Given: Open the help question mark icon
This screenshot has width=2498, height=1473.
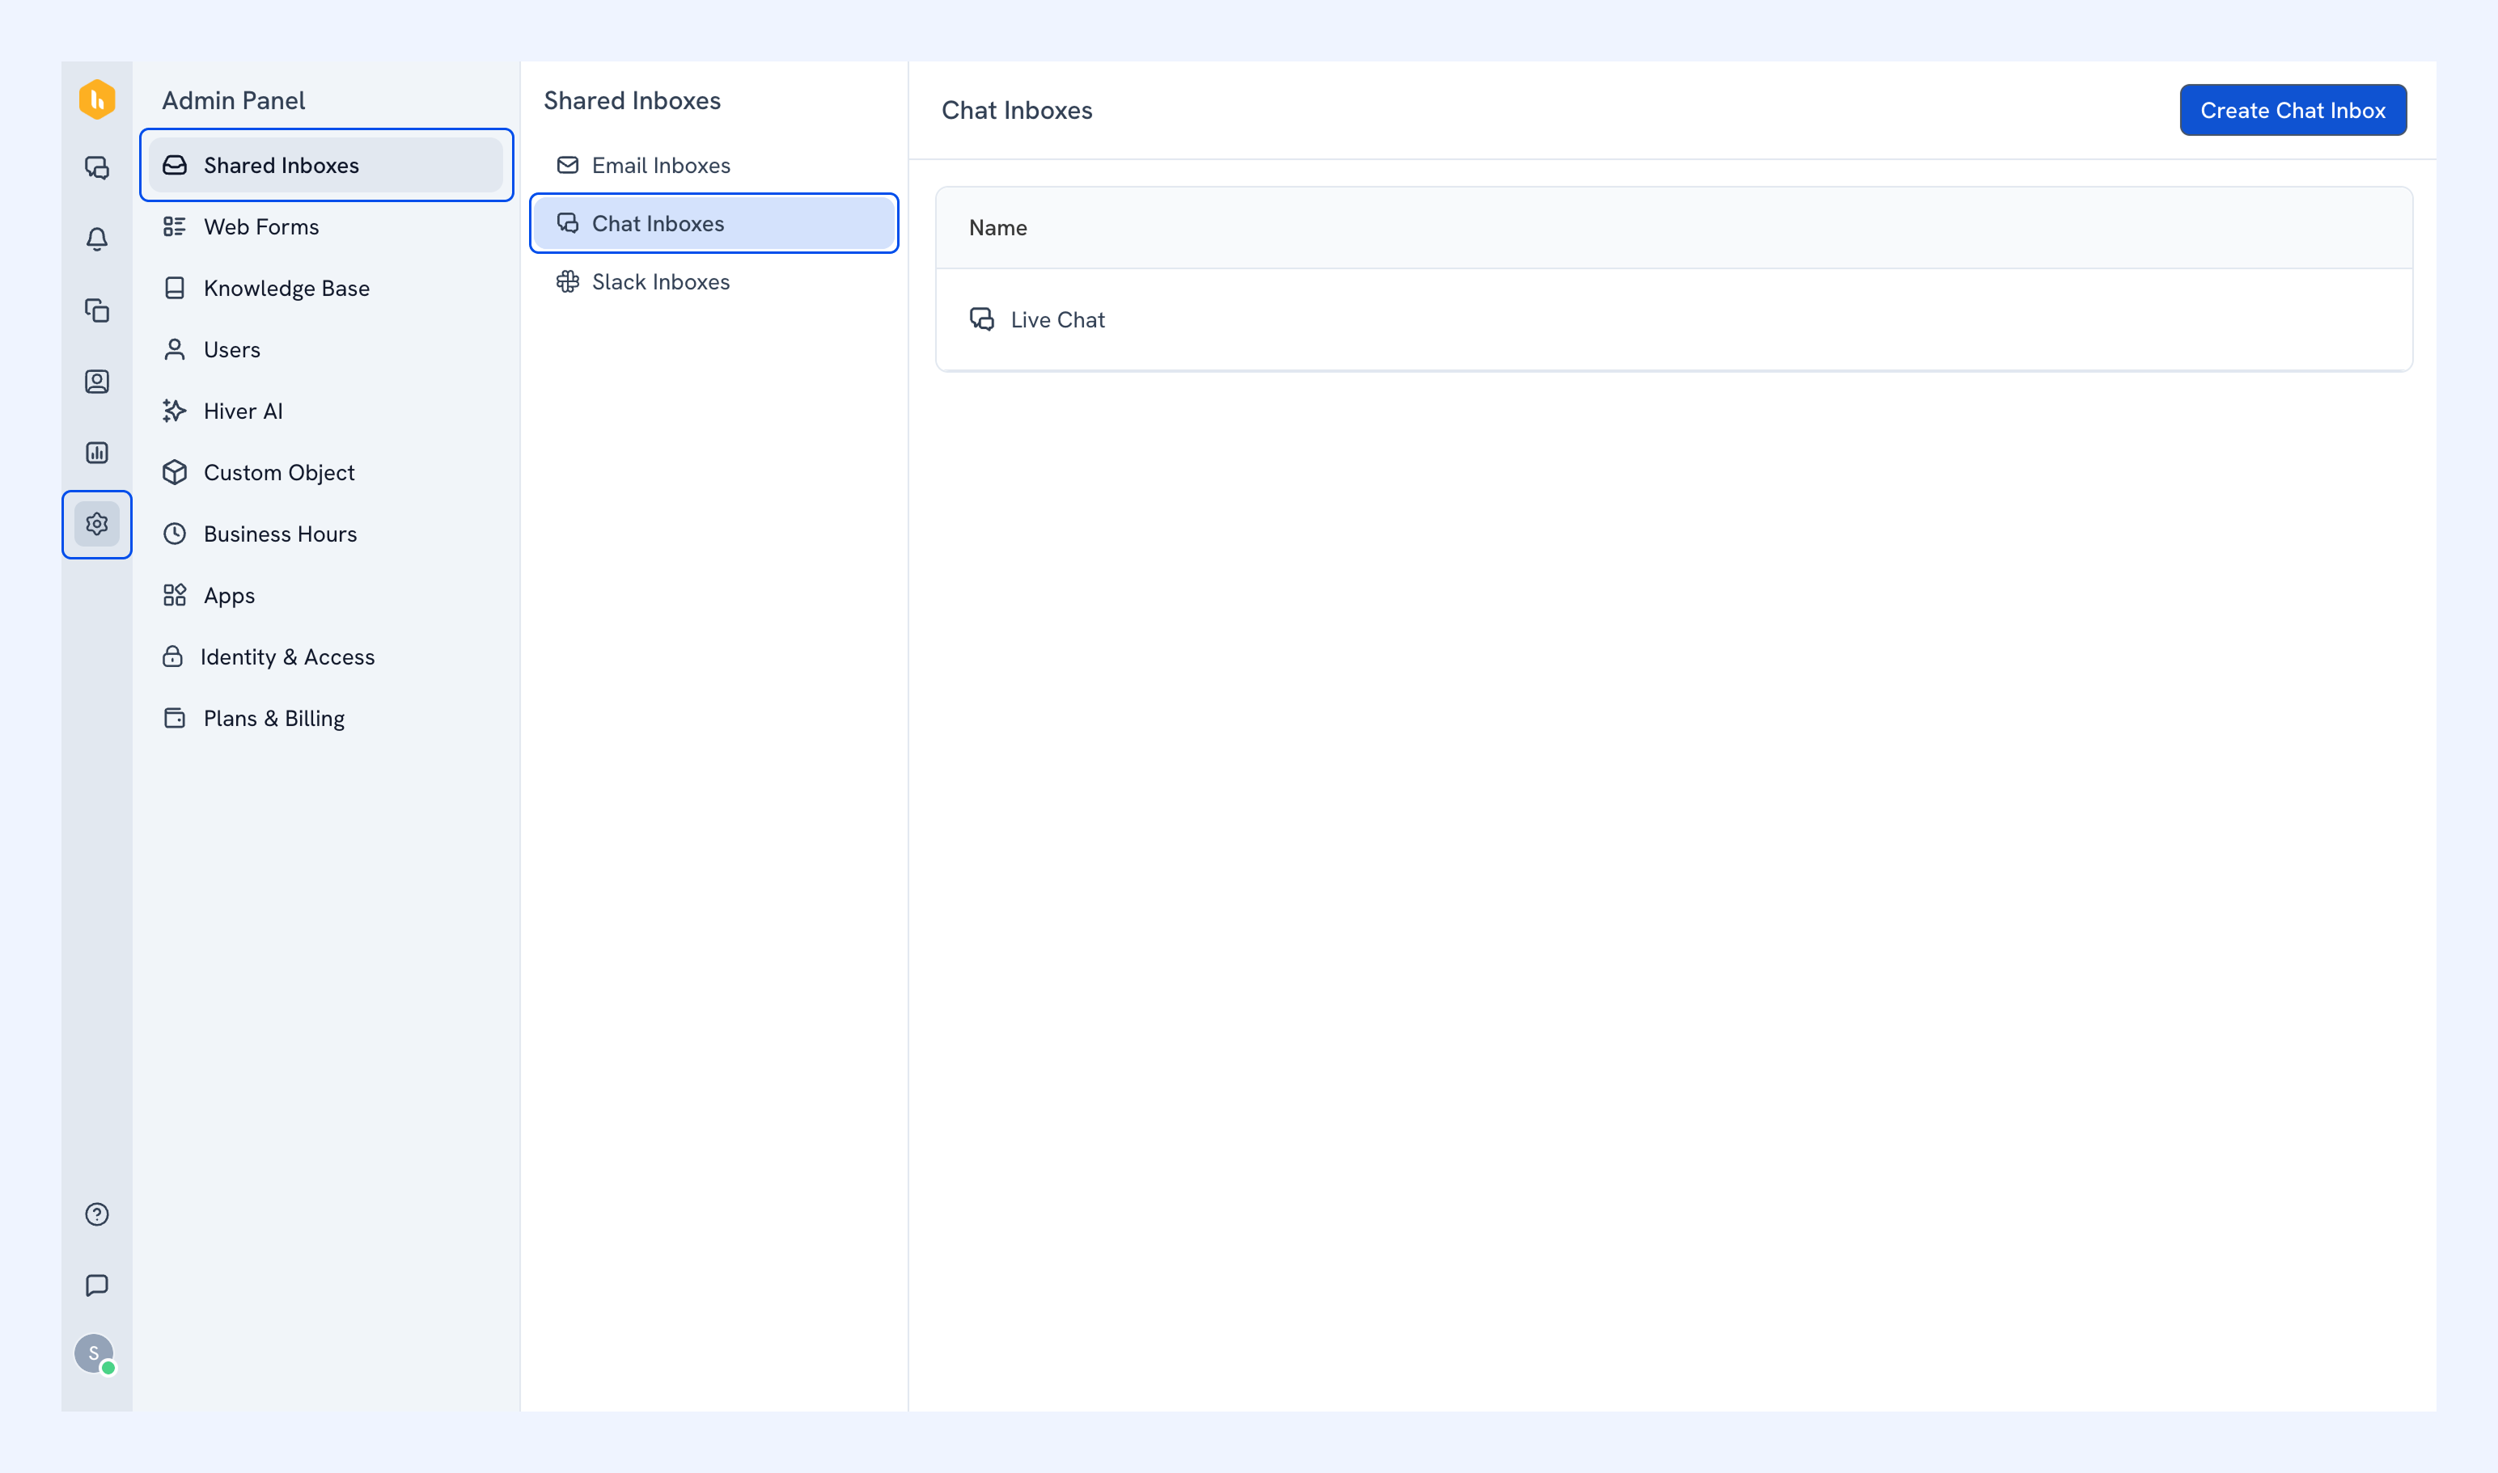Looking at the screenshot, I should 96,1214.
